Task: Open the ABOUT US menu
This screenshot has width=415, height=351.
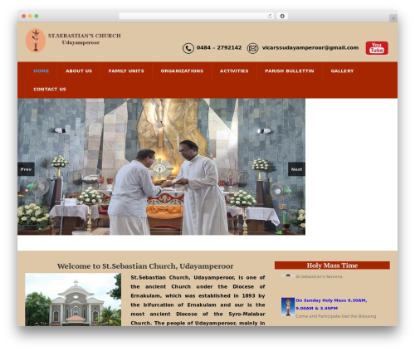Action: coord(79,71)
